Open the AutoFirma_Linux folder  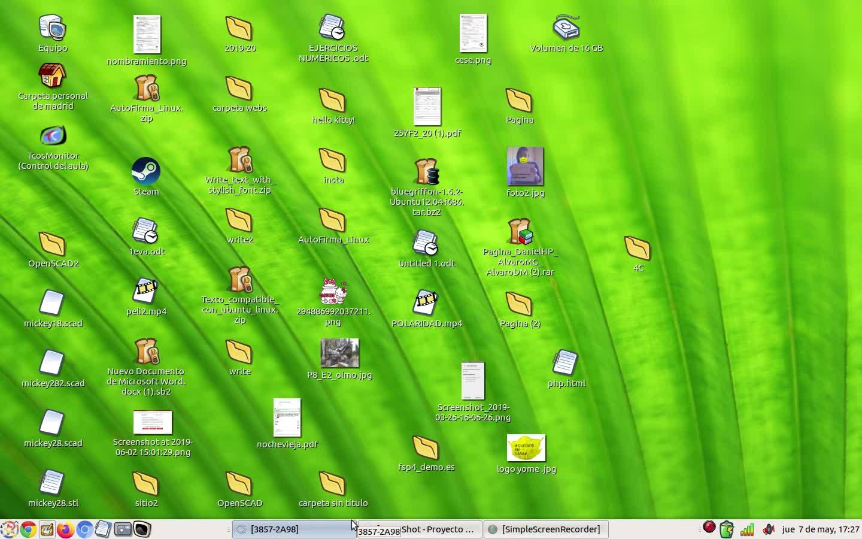coord(333,220)
